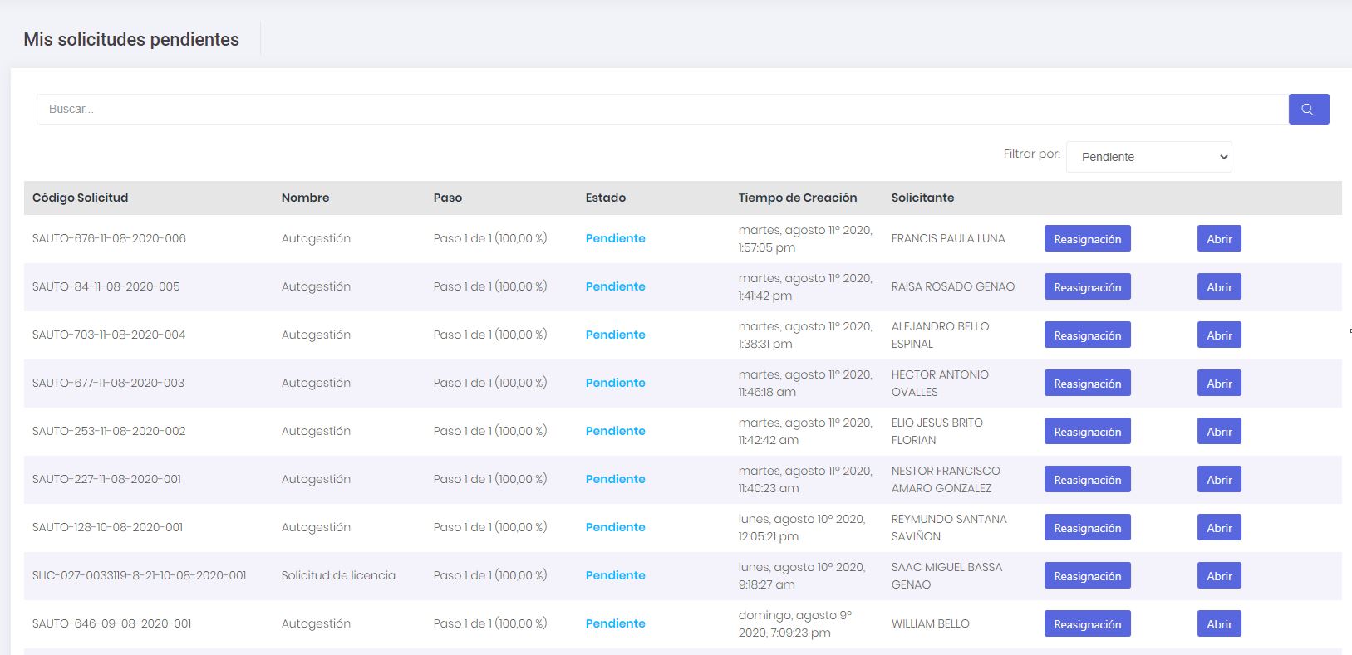Click the Código Solicitud column header
Viewport: 1352px width, 655px height.
80,198
